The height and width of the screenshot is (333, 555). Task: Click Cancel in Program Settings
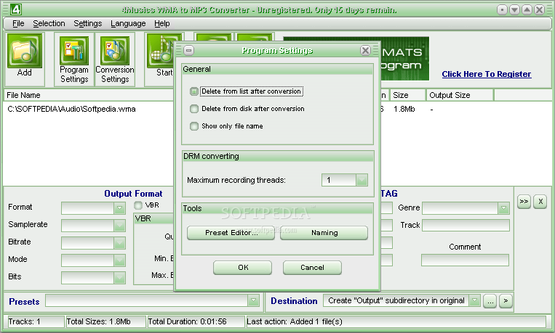tap(312, 267)
